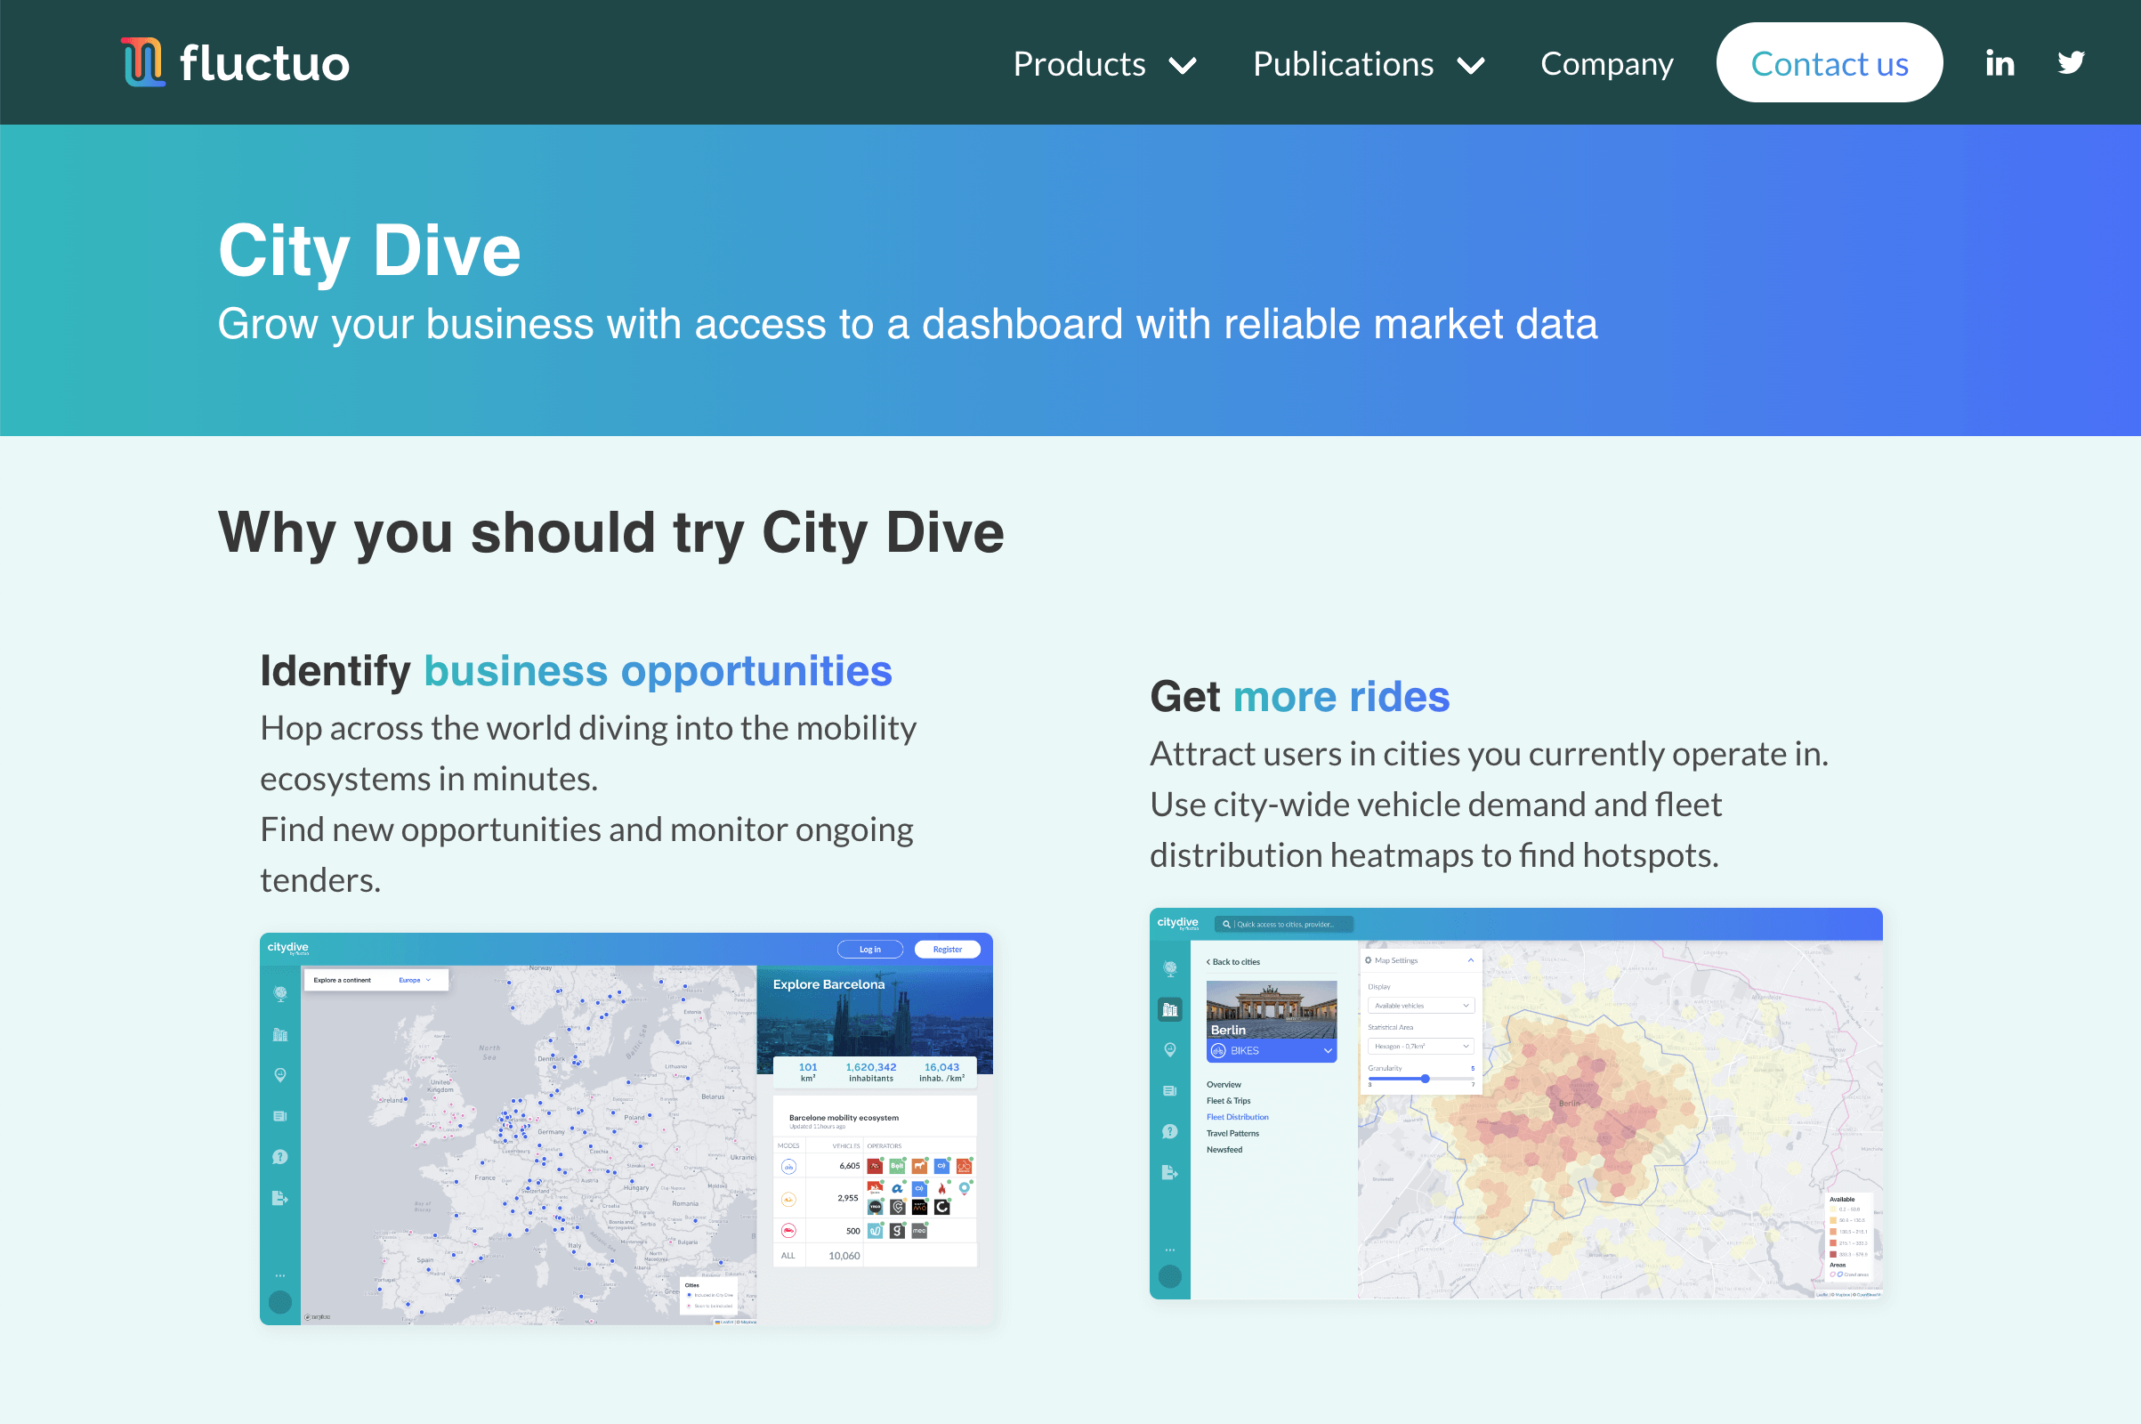
Task: Click globe icon in Europe map dashboard sidebar
Action: click(x=279, y=993)
